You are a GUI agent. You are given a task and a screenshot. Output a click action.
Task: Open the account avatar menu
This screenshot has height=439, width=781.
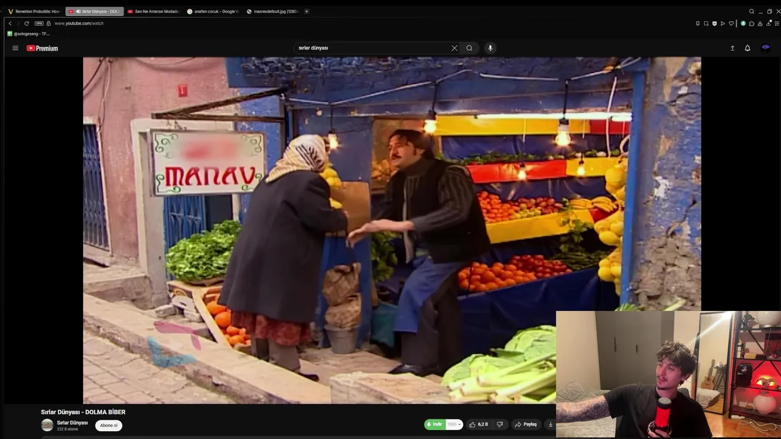pyautogui.click(x=766, y=48)
